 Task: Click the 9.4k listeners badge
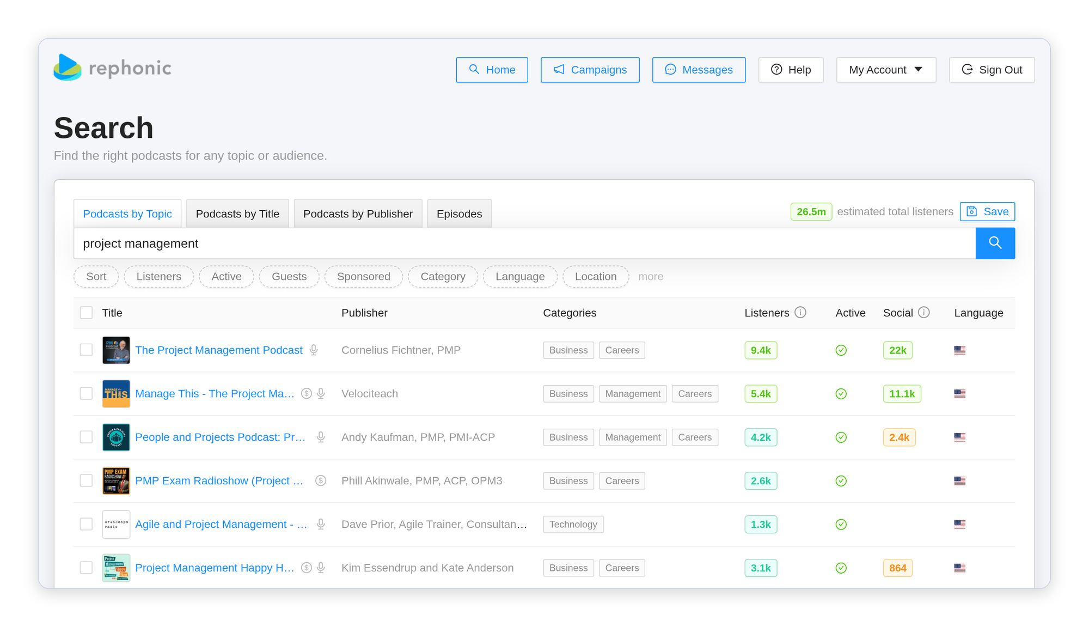coord(761,350)
